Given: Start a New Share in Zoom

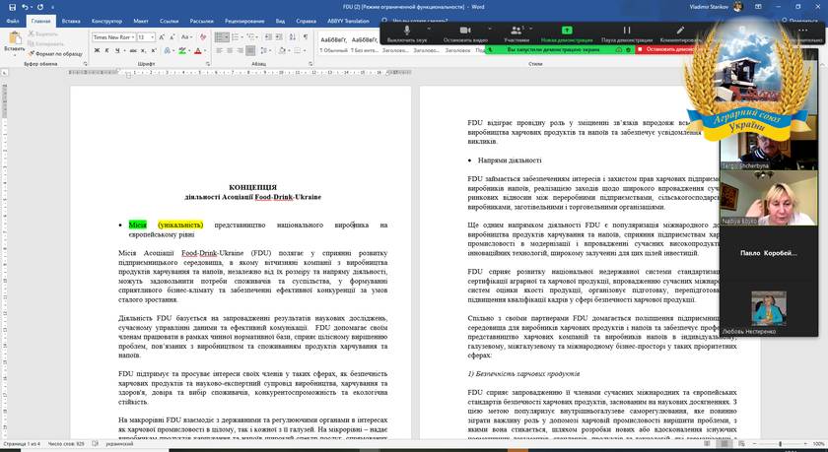Looking at the screenshot, I should (566, 34).
